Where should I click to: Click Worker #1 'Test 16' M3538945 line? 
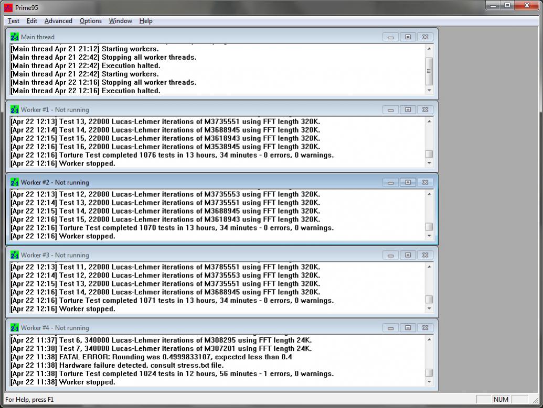point(165,147)
